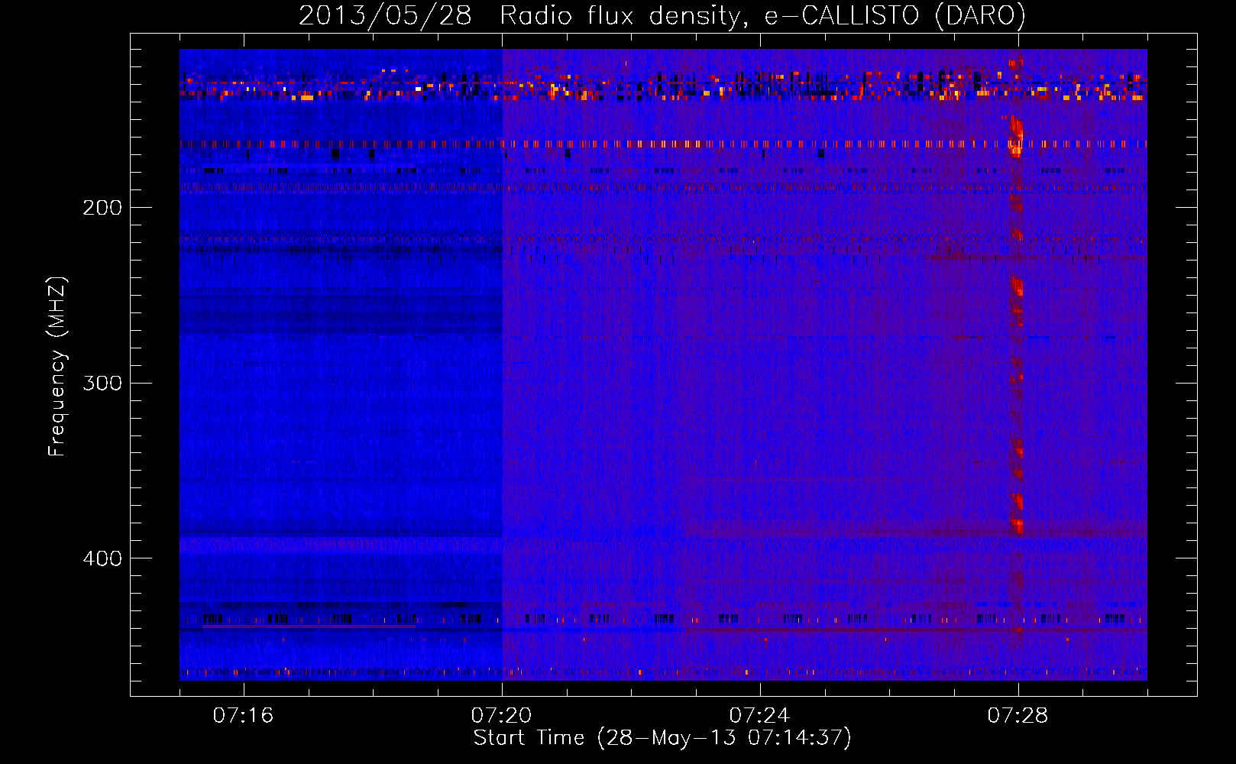The width and height of the screenshot is (1236, 764).
Task: Click the 'Frequency (MHZ)' axis label
Action: [57, 366]
